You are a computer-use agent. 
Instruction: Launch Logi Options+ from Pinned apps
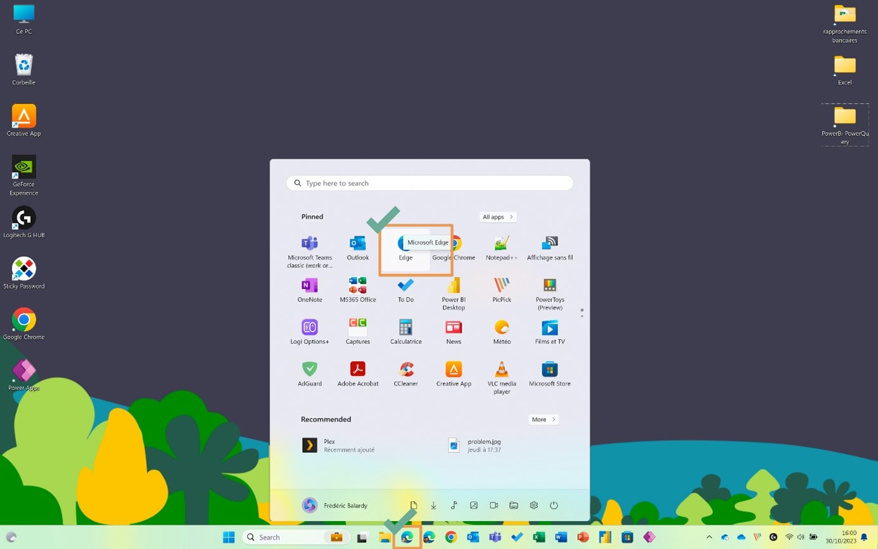310,332
